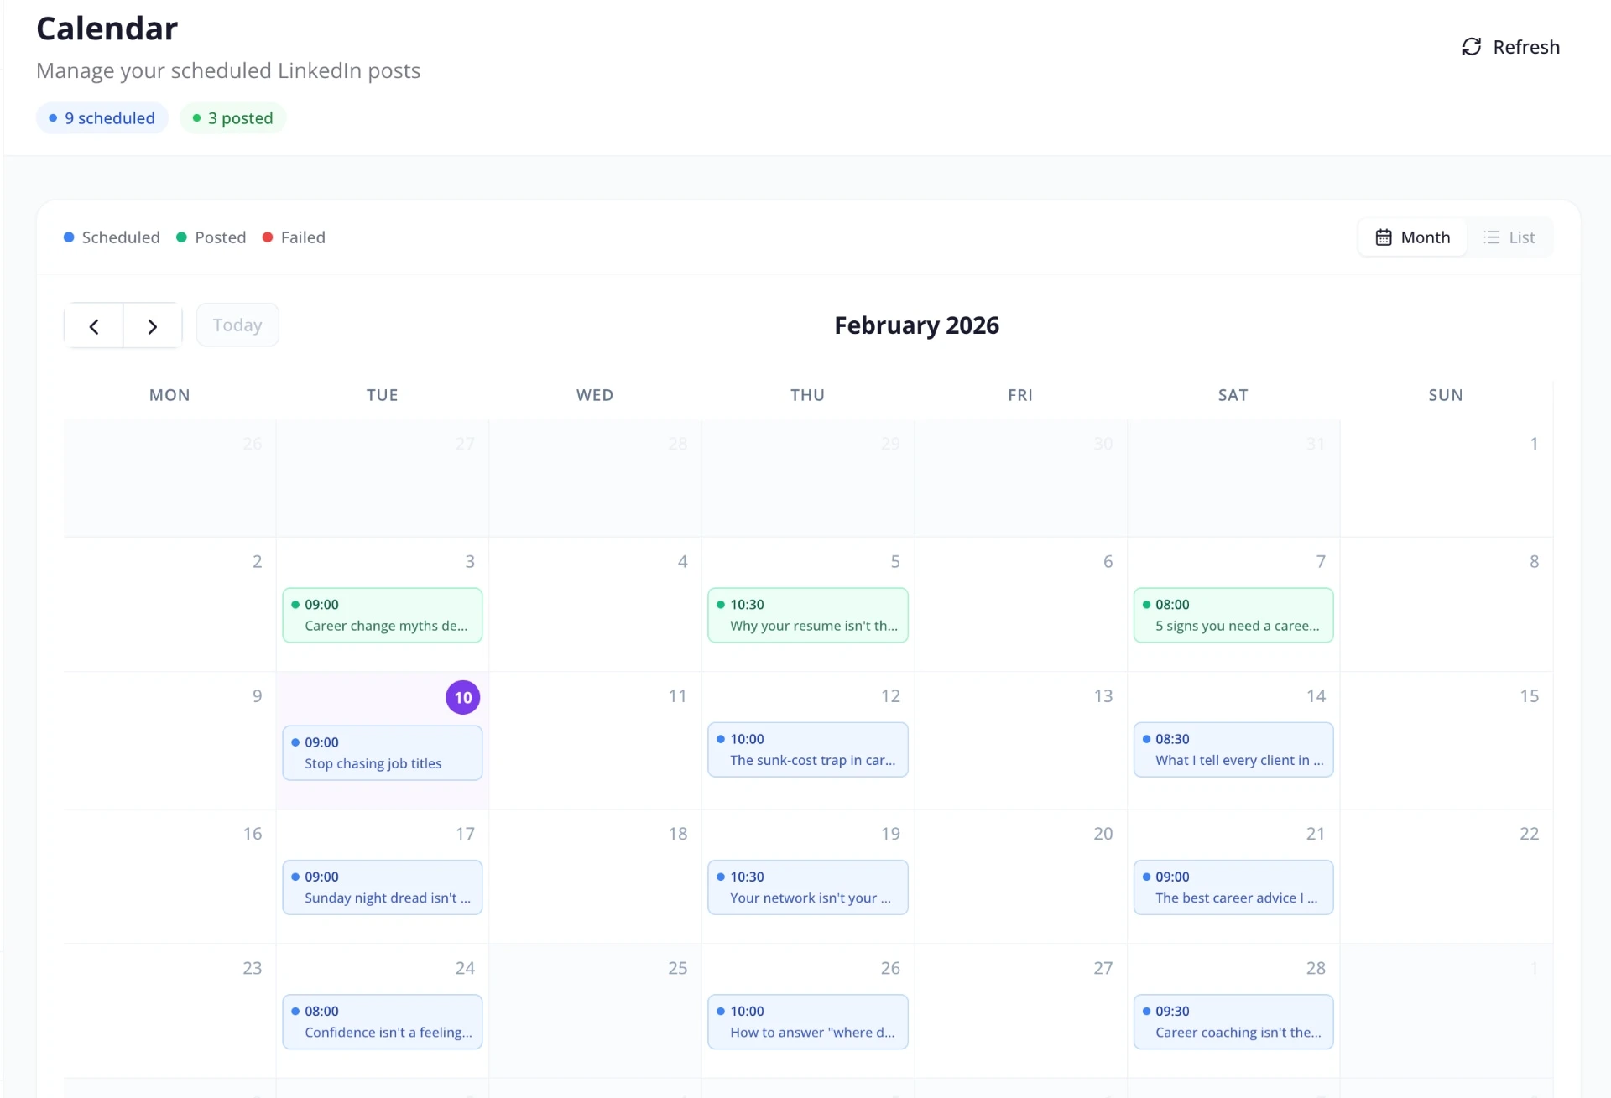Go to next month with right chevron

coord(152,326)
